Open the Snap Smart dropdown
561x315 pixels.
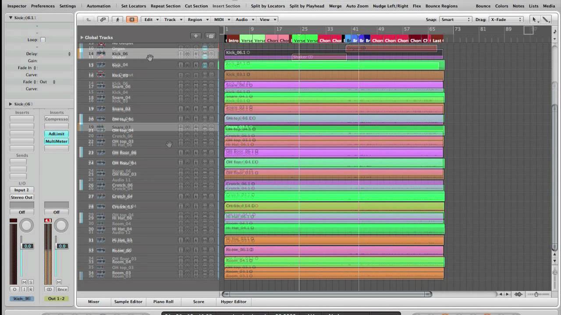point(456,19)
